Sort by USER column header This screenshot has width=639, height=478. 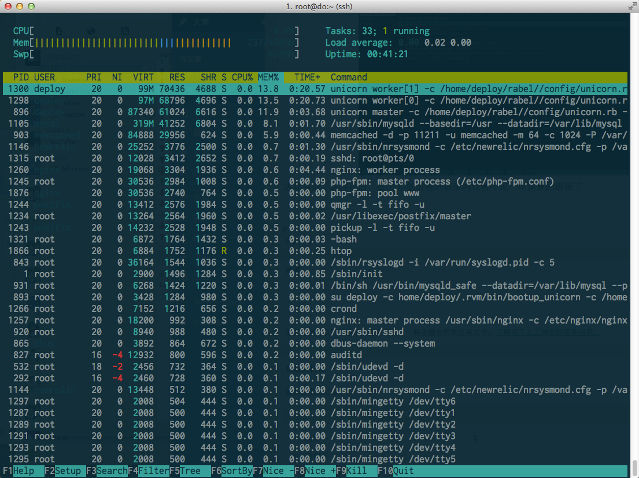click(45, 77)
